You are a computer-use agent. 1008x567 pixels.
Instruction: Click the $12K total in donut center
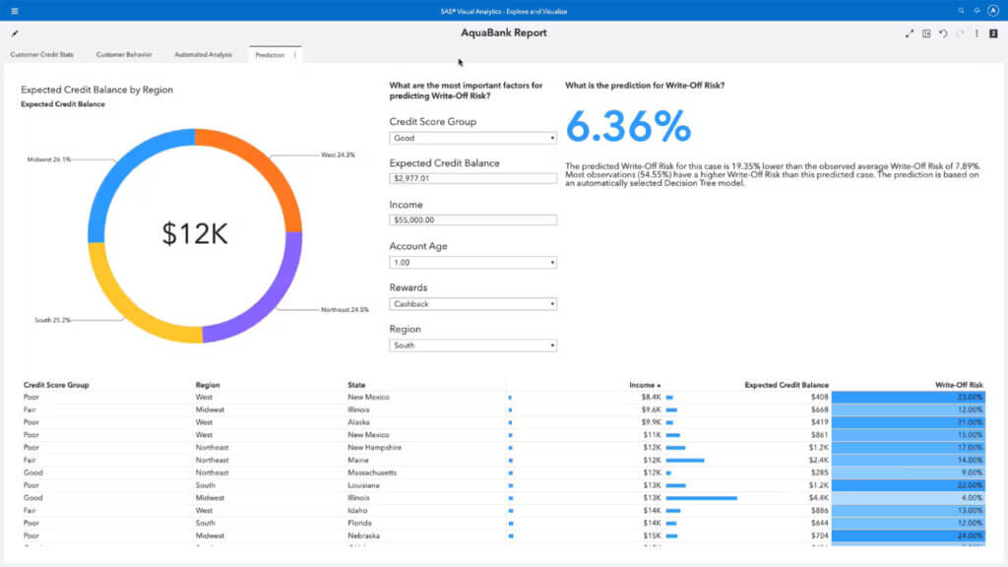coord(195,233)
